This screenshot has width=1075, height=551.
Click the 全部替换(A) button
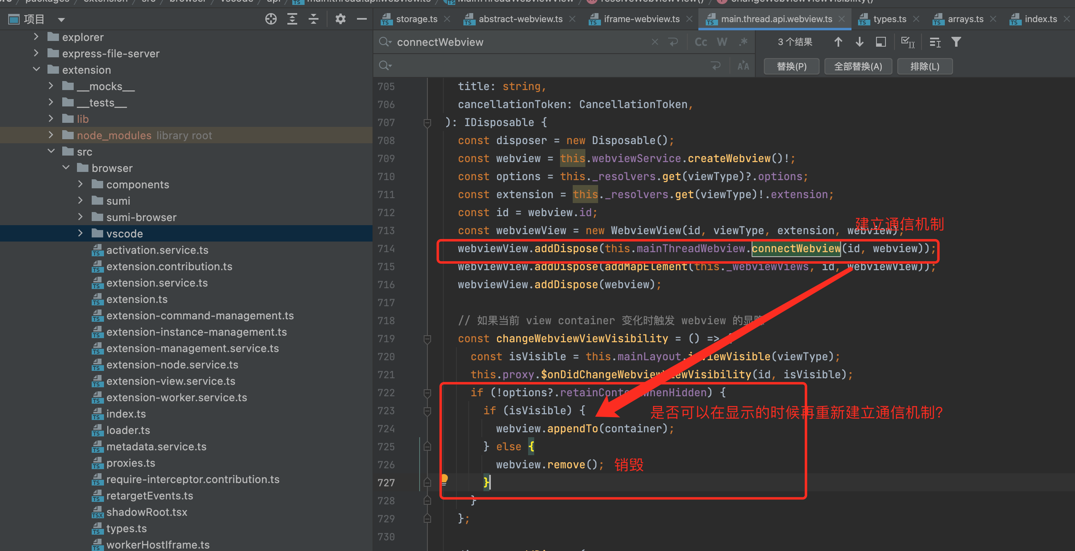click(x=858, y=66)
